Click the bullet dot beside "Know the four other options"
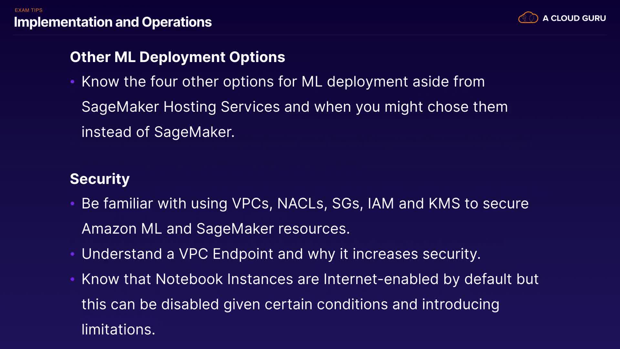Image resolution: width=620 pixels, height=349 pixels. click(73, 82)
